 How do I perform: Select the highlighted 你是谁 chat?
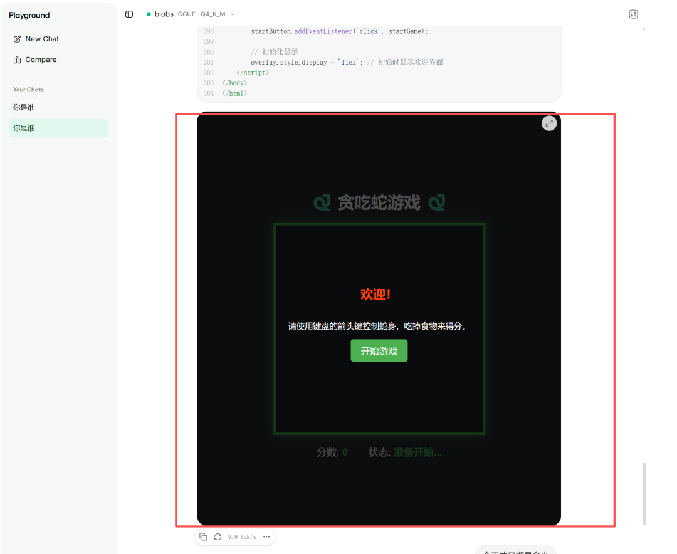(x=58, y=128)
